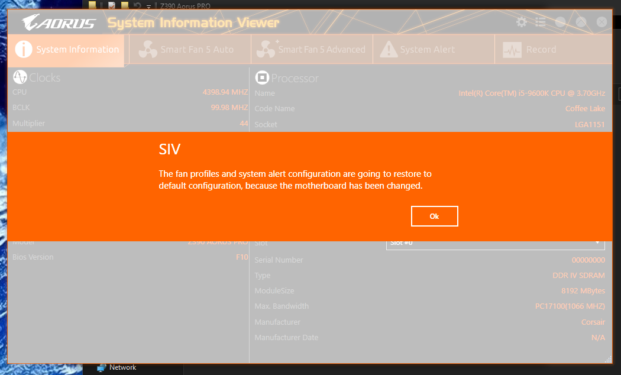Screen dimensions: 621x375
Task: Click ModuleSize value 8192 MBytes
Action: tap(583, 290)
